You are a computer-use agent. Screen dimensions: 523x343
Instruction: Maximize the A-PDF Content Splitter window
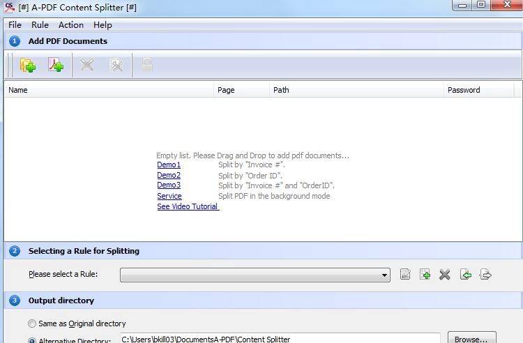(x=481, y=5)
